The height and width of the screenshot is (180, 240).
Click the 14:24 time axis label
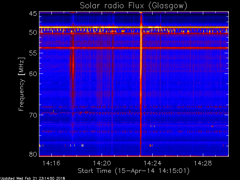point(153,163)
